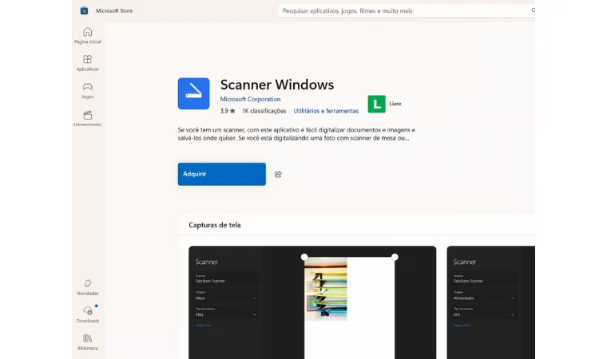Click the 1K classificações text
The image size is (607, 359).
(264, 111)
